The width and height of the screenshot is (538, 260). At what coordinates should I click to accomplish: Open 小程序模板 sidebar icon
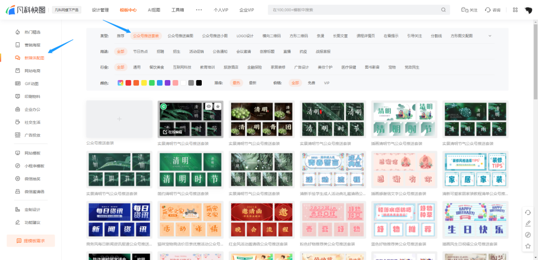pyautogui.click(x=18, y=166)
